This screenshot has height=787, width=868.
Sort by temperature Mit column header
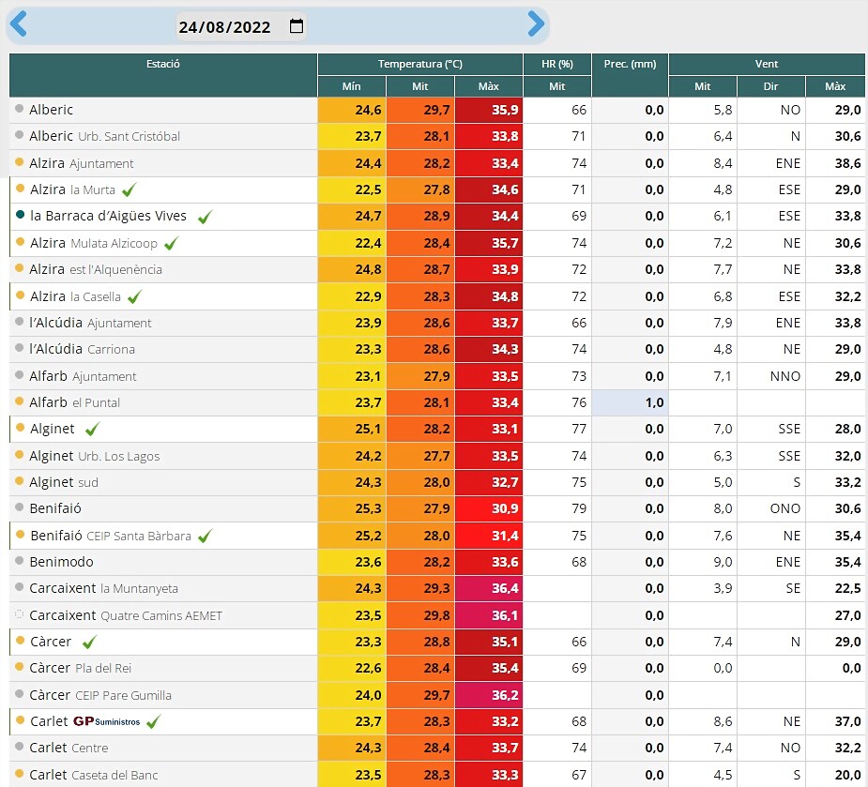pos(420,86)
